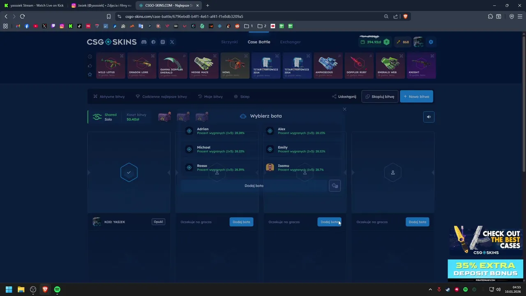This screenshot has height=296, width=526.
Task: Add bot to fourth player slot
Action: [418, 222]
